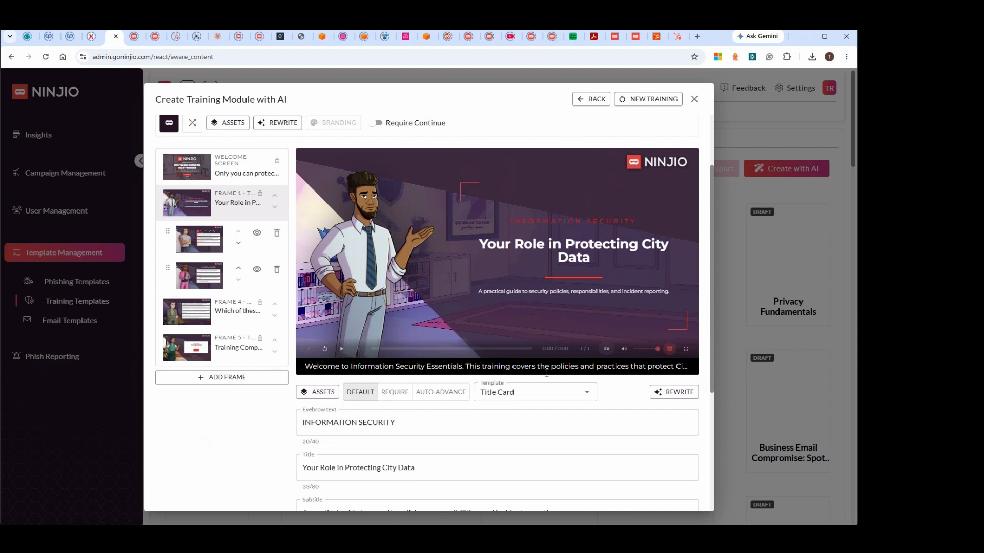
Task: Click the NEW TRAINING button
Action: click(648, 99)
